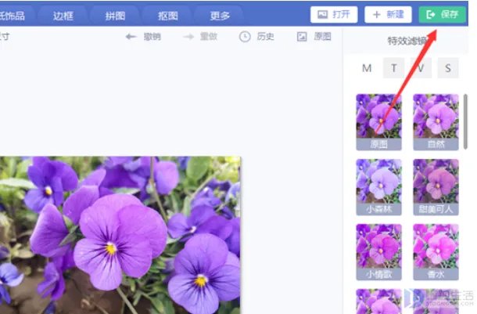Open the 边框 tab
The image size is (477, 314).
click(63, 16)
